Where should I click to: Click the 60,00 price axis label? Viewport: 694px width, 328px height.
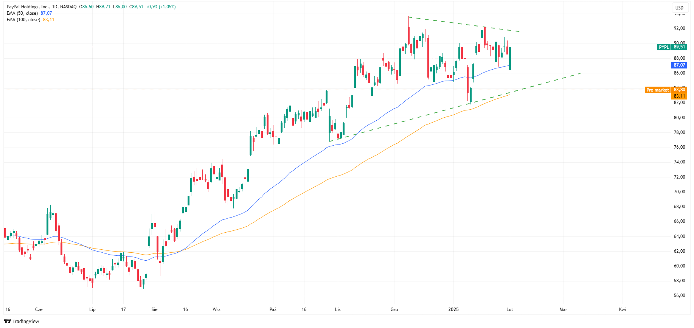(679, 266)
